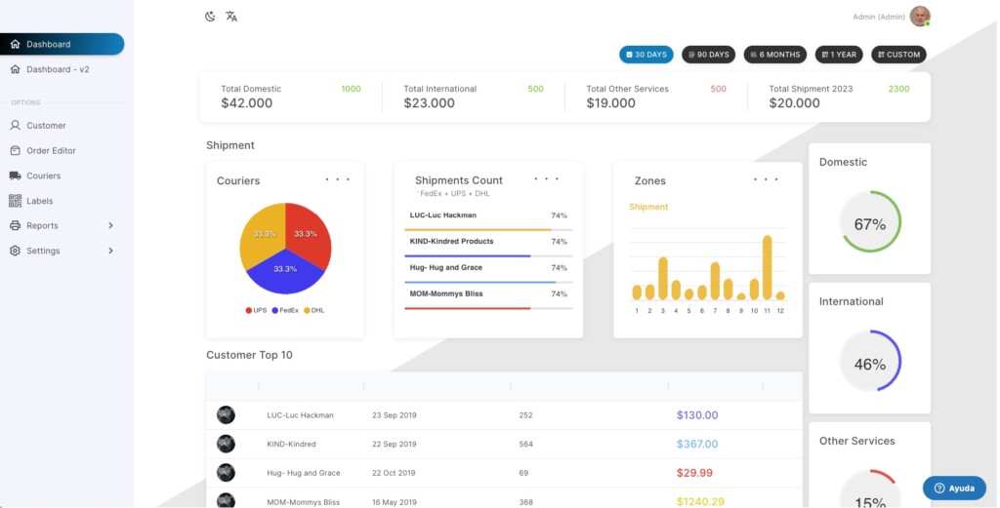Open Couriers truck icon in sidebar
The height and width of the screenshot is (508, 1000).
[x=16, y=176]
